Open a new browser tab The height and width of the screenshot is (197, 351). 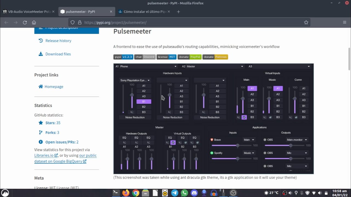tap(179, 12)
